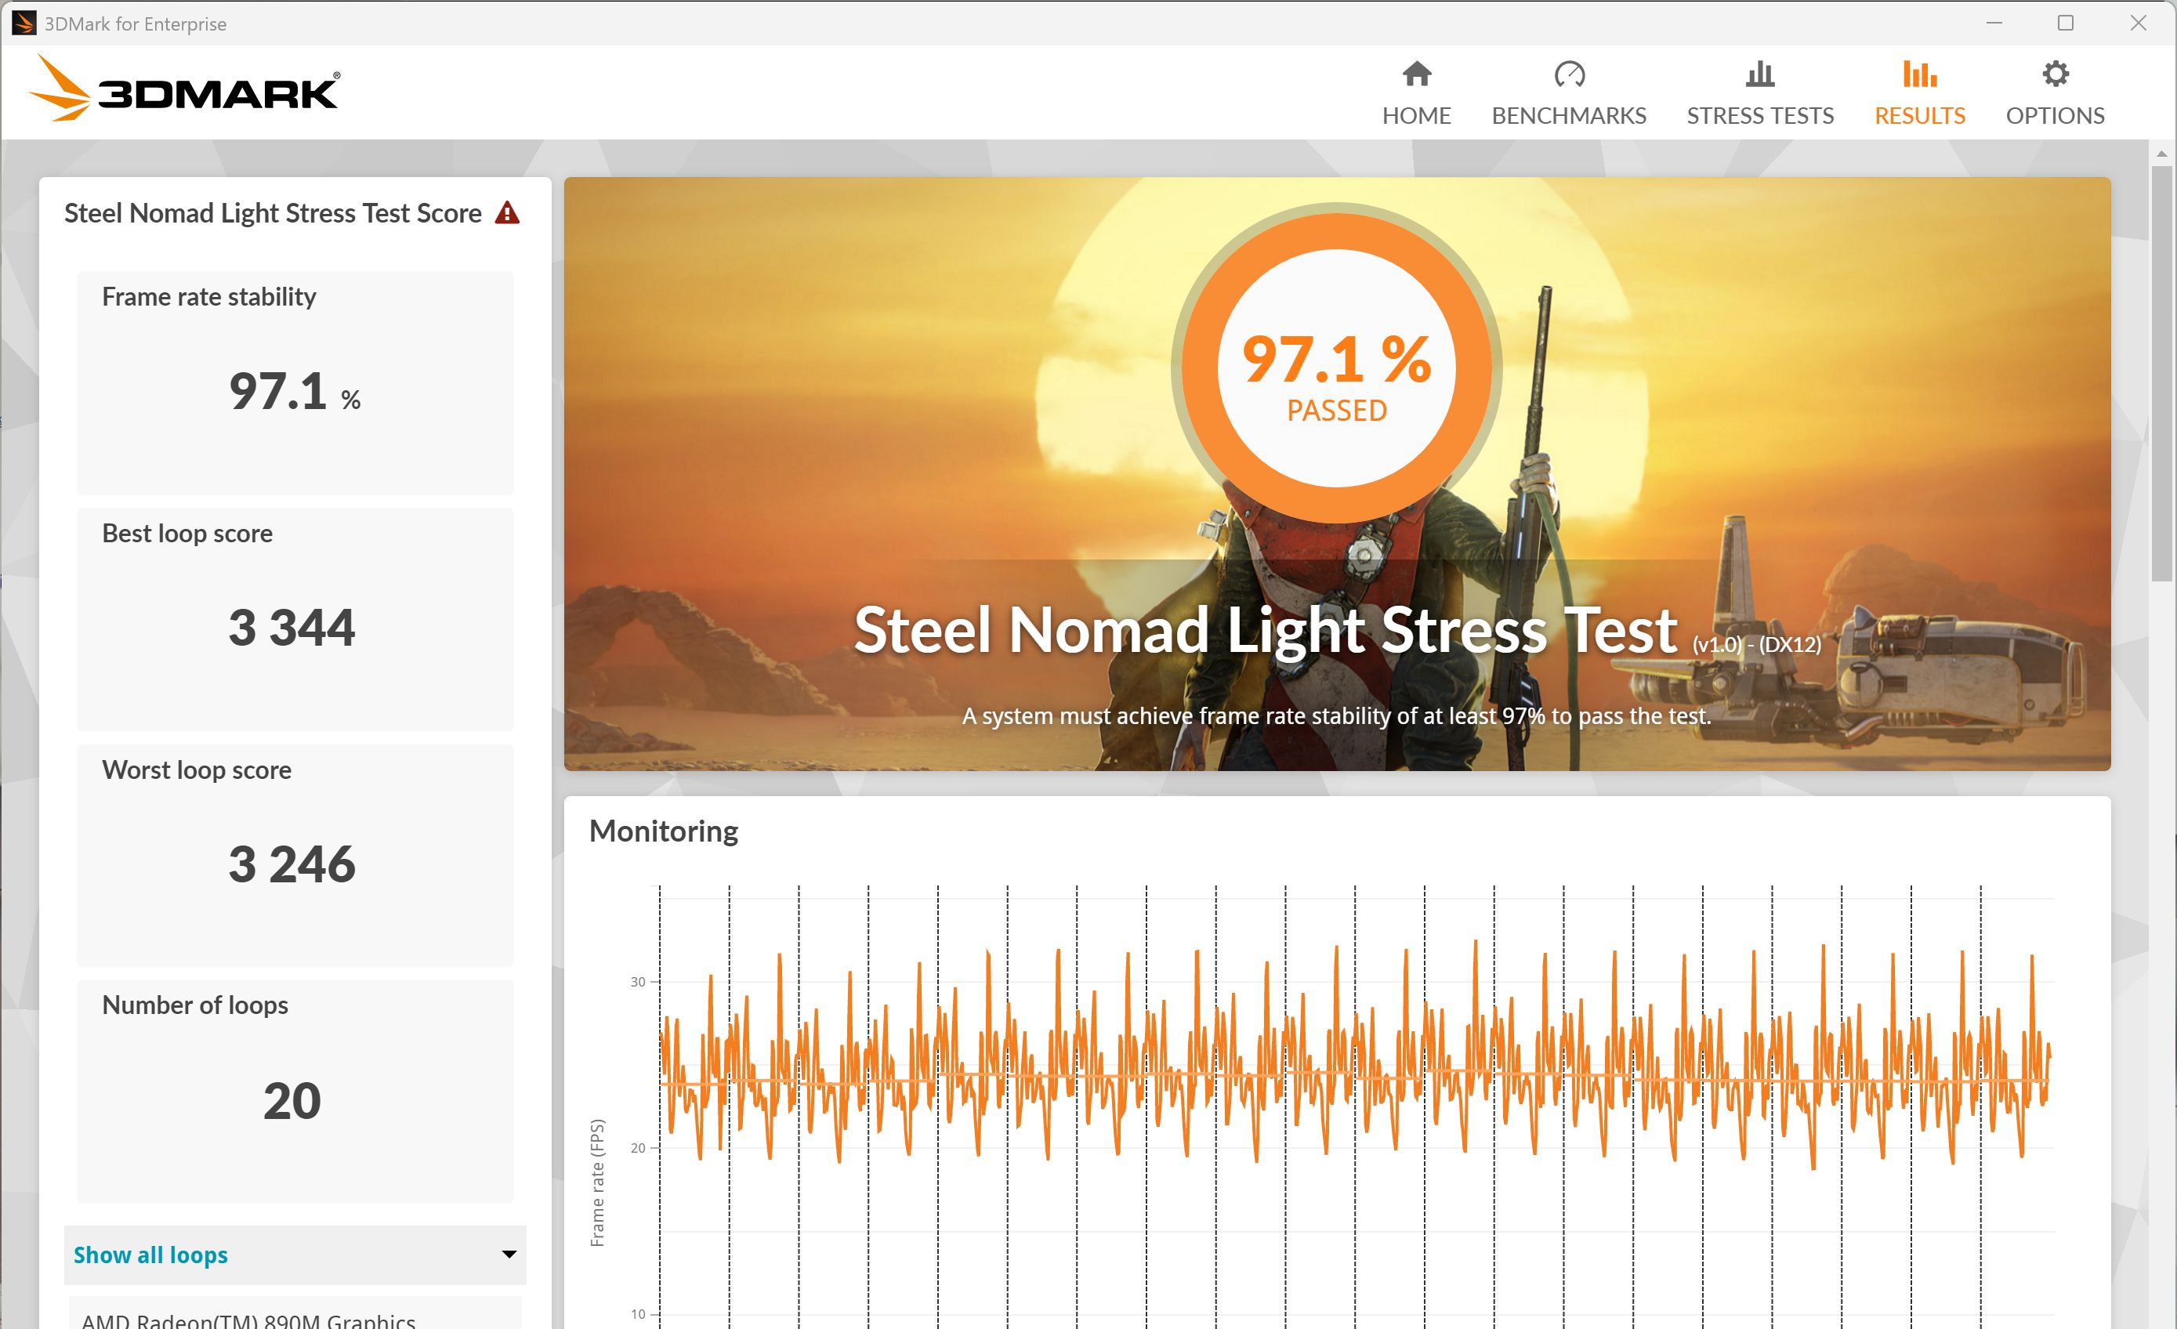Click the STRESS TESTS navigation icon

(1759, 89)
